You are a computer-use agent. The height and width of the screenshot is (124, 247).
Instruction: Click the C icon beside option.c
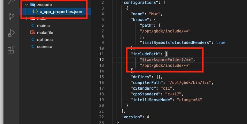tap(33, 39)
